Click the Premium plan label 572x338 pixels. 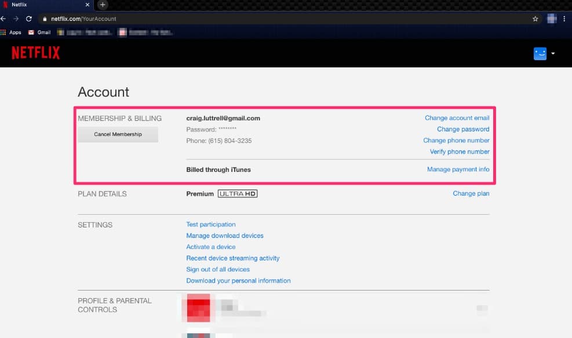coord(200,194)
